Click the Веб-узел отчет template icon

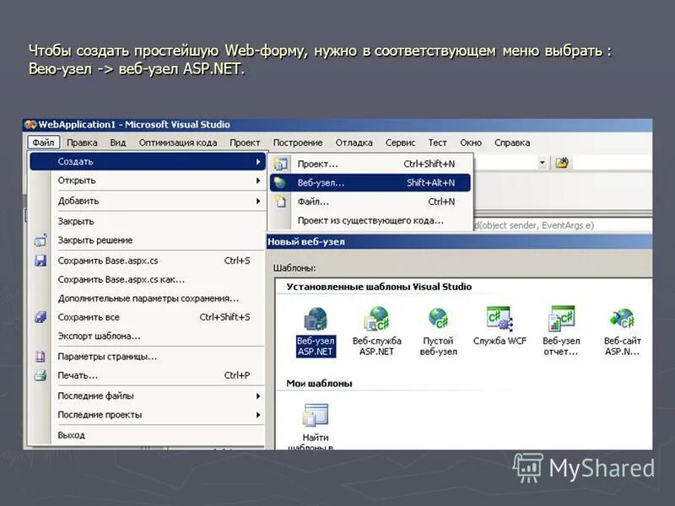pos(558,320)
